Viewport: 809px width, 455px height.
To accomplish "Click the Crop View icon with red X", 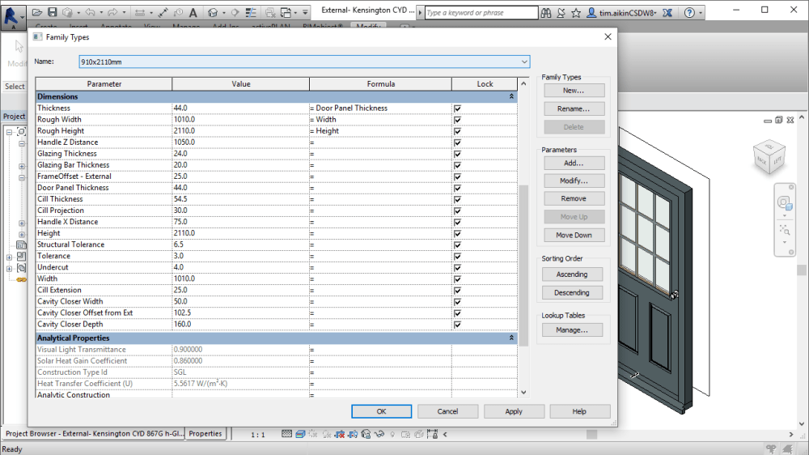I will click(340, 434).
